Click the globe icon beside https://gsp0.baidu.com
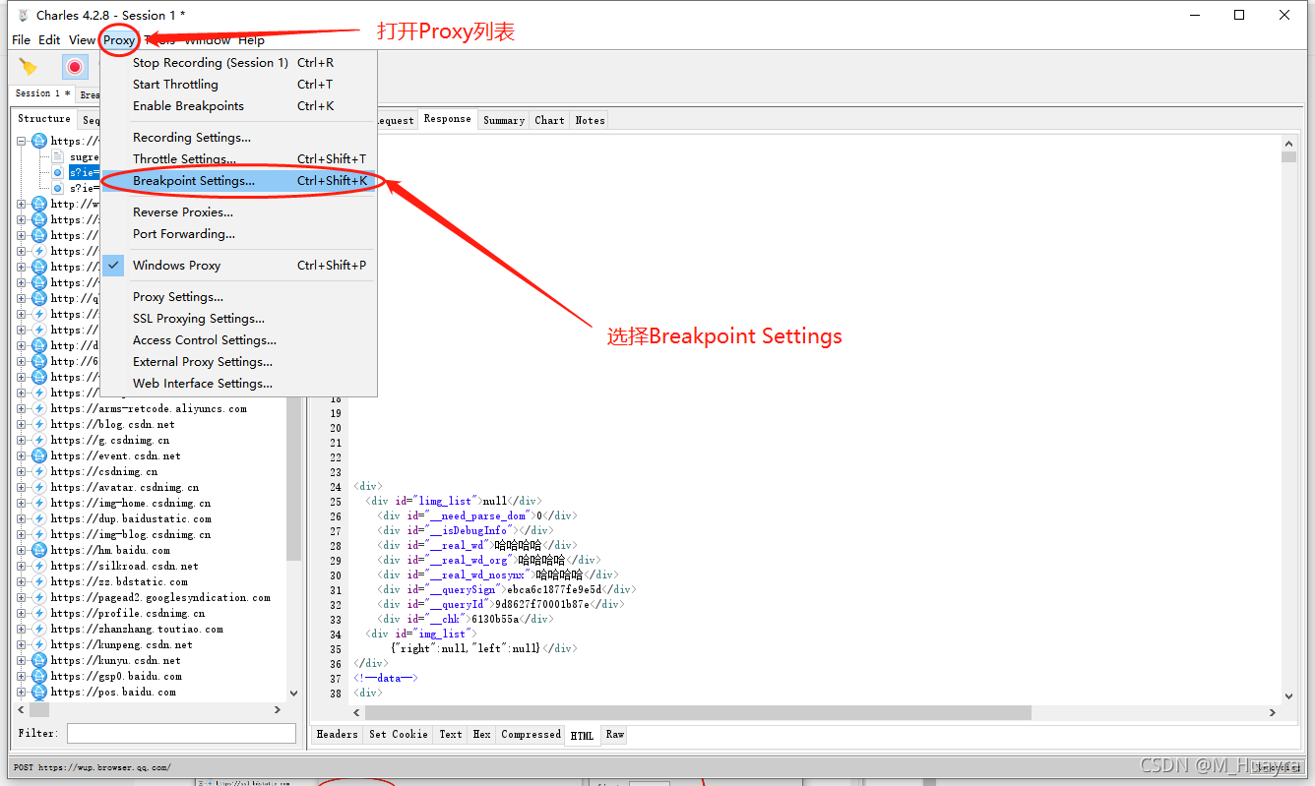This screenshot has width=1315, height=786. point(39,676)
